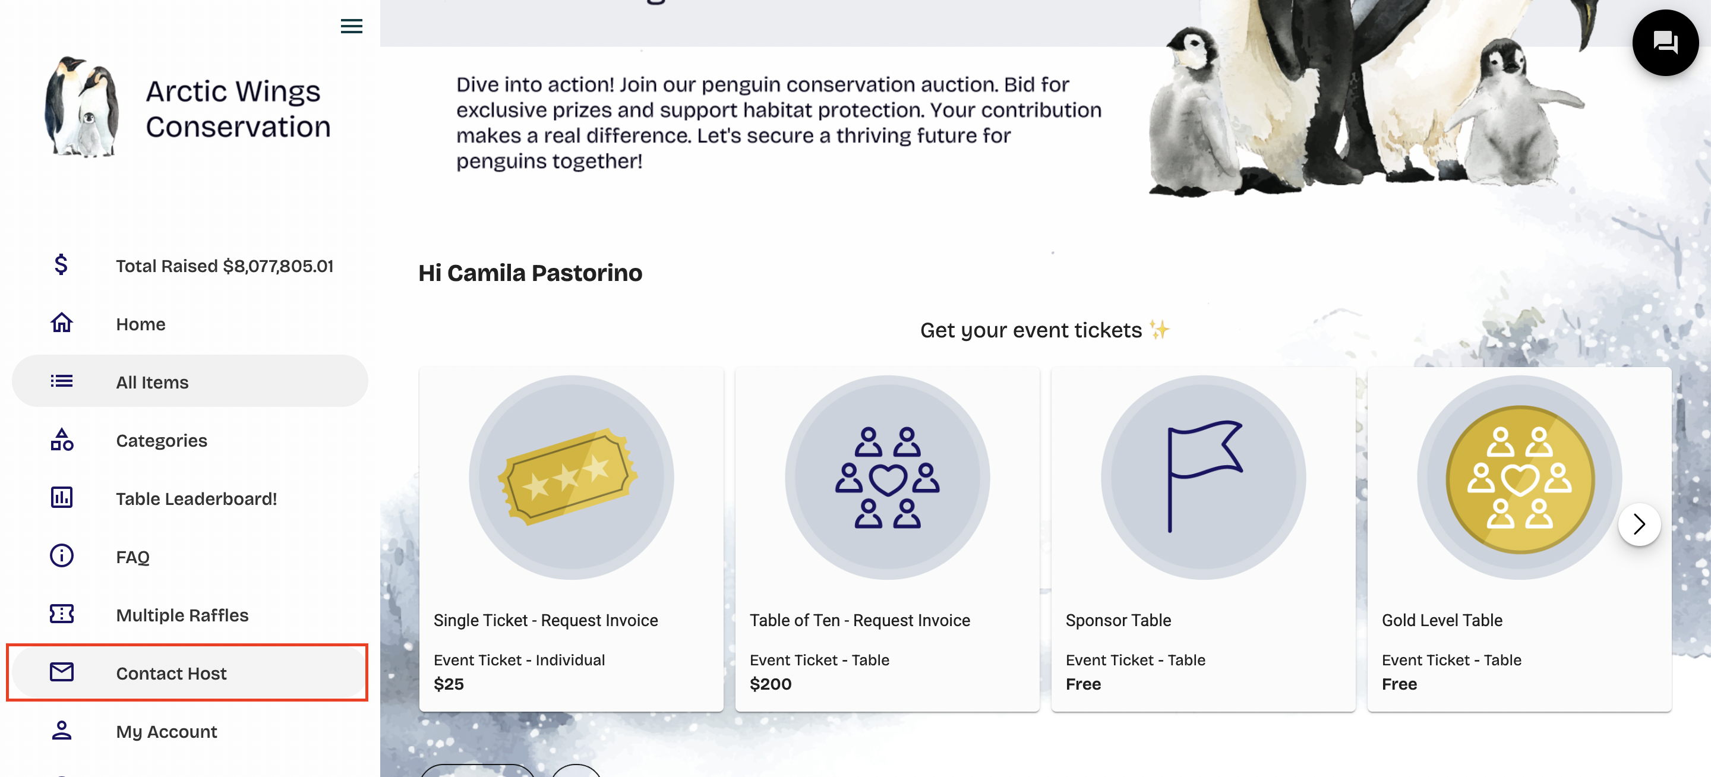Select the Sponsor Table flag card
1711x777 pixels.
coord(1203,539)
